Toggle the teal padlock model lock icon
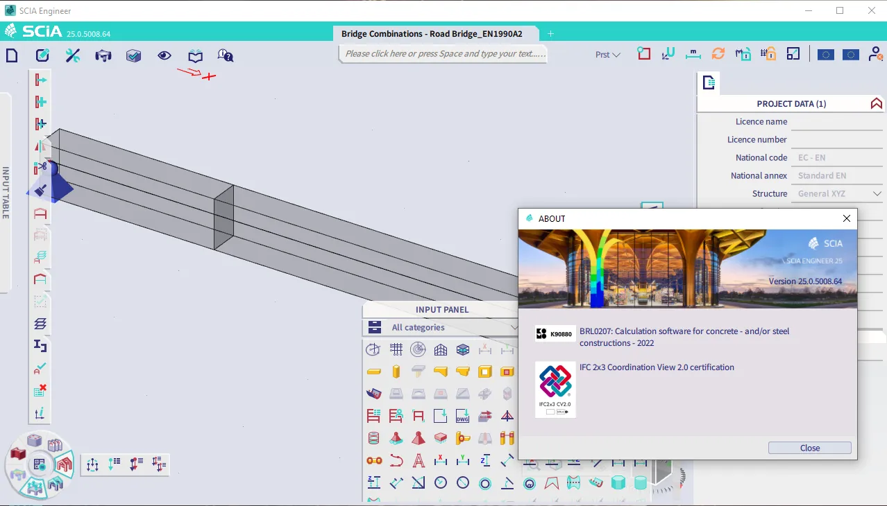887x506 pixels. (x=743, y=54)
